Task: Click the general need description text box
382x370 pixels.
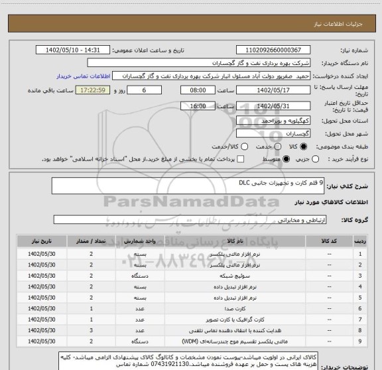Action: [188, 186]
